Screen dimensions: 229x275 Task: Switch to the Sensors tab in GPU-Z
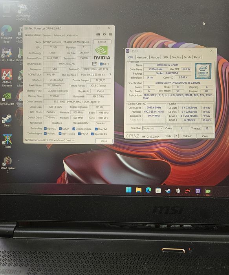pos(47,35)
